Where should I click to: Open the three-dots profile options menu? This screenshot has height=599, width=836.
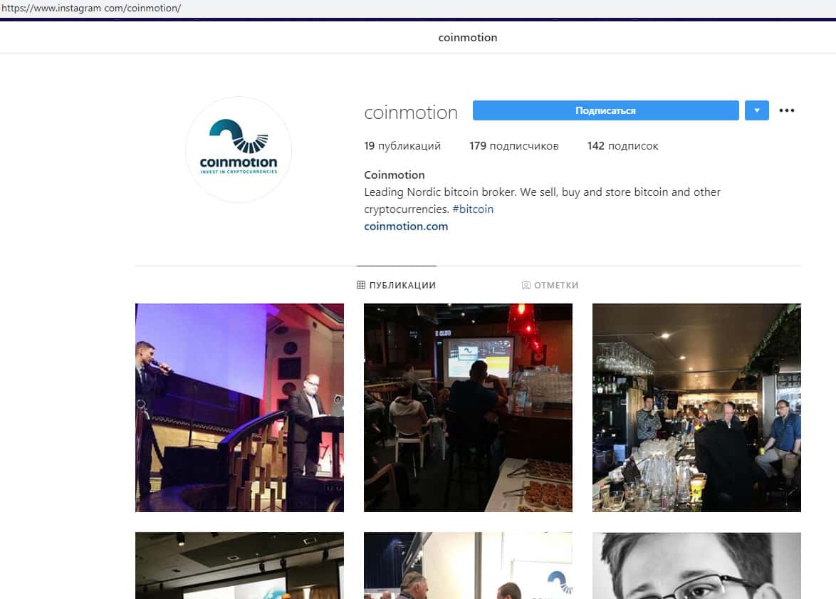786,110
